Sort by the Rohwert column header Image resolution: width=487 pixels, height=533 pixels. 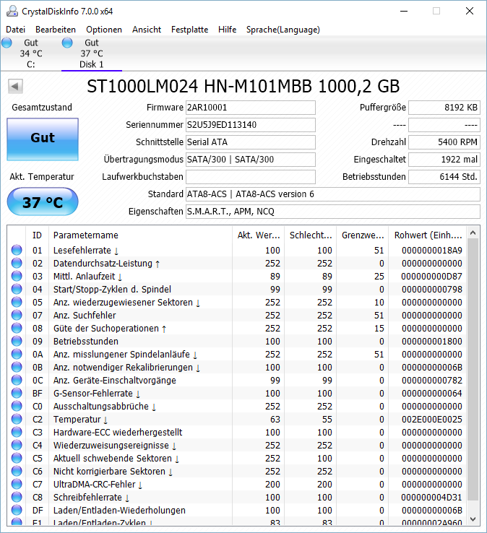point(428,235)
